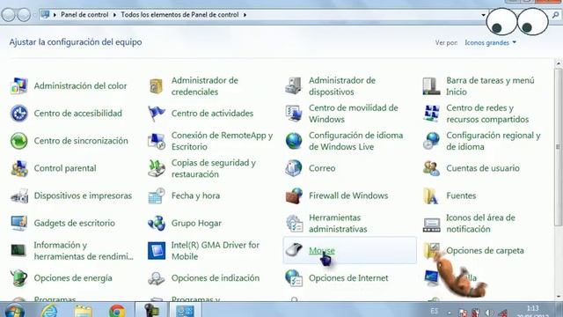Expand arrow after Todos los elementos breadcrumb

tap(245, 15)
